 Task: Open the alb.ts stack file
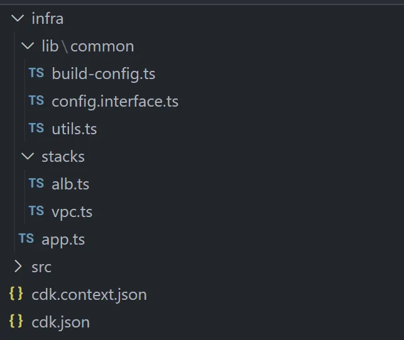point(70,184)
